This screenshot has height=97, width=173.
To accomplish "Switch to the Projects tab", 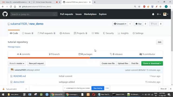I will click(x=81, y=33).
